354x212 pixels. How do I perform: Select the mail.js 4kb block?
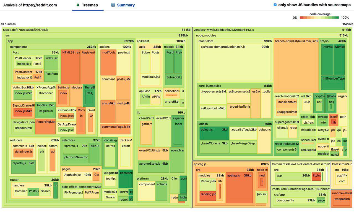point(123,112)
